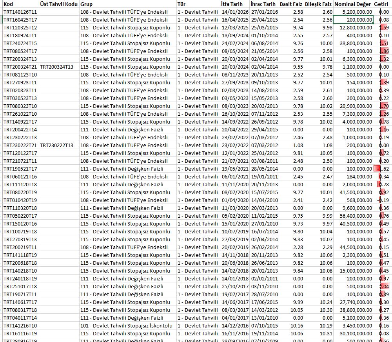The width and height of the screenshot is (392, 342).
Task: Click the code cell TRT200324T21
Action: [x=21, y=67]
